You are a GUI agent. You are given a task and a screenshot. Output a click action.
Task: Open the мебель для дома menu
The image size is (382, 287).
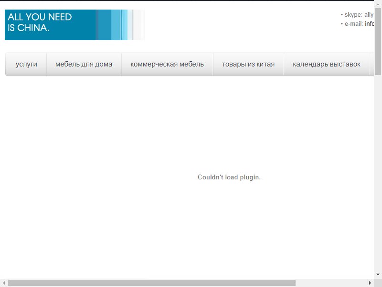[x=84, y=64]
